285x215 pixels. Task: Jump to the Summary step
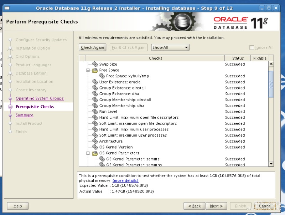[x=24, y=115]
